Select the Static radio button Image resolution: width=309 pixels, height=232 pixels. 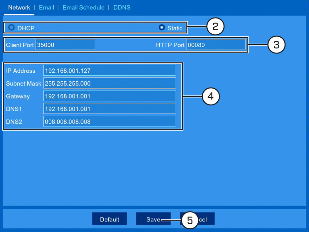162,27
